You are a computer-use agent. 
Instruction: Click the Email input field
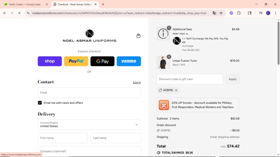[x=89, y=92]
